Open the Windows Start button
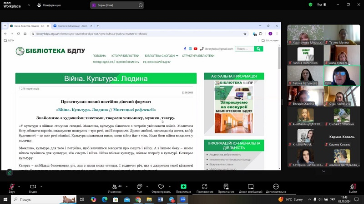 pos(5,199)
